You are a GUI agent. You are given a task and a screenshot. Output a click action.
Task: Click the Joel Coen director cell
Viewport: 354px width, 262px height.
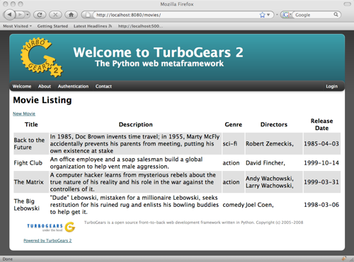point(274,205)
